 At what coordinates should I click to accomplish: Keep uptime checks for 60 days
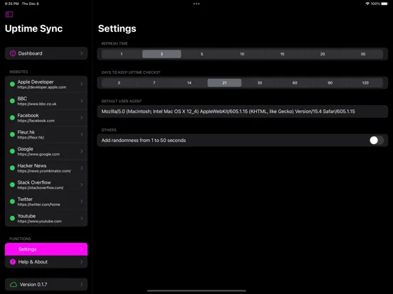pyautogui.click(x=295, y=83)
